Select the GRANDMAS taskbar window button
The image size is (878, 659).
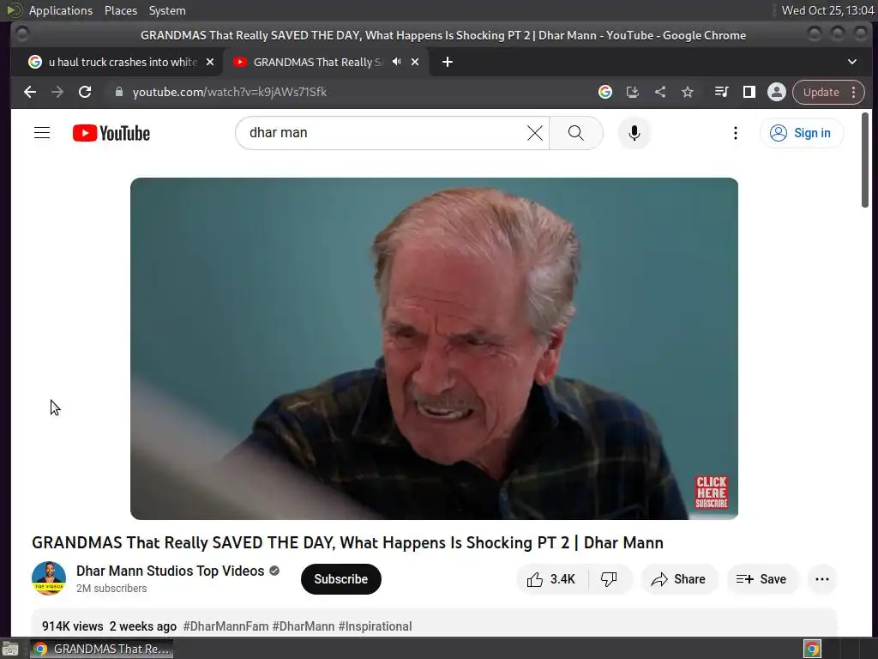coord(101,649)
